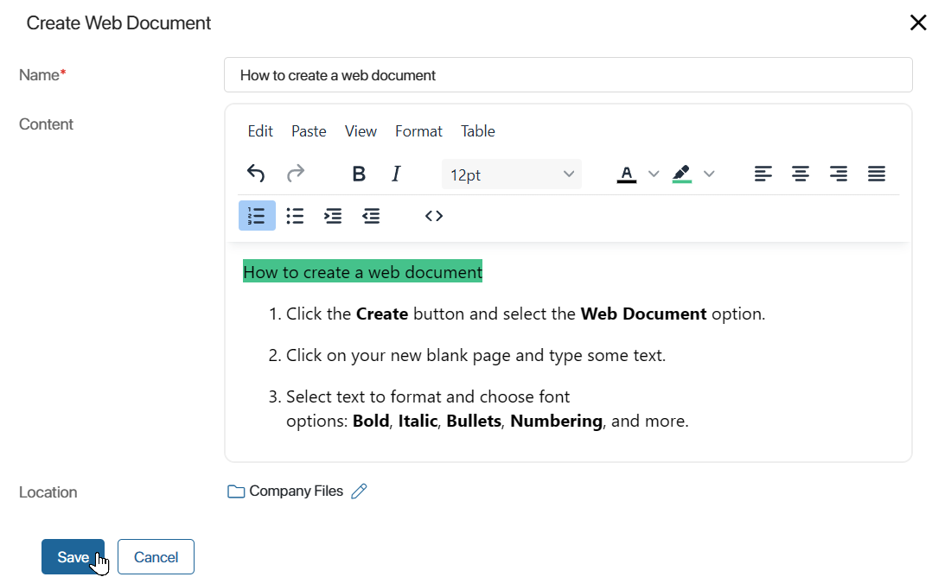Click the list item ending "type some text."
The height and width of the screenshot is (577, 951).
[475, 355]
